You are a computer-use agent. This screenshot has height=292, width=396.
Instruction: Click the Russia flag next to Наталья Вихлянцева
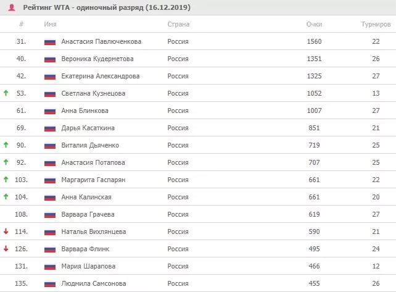(x=50, y=232)
